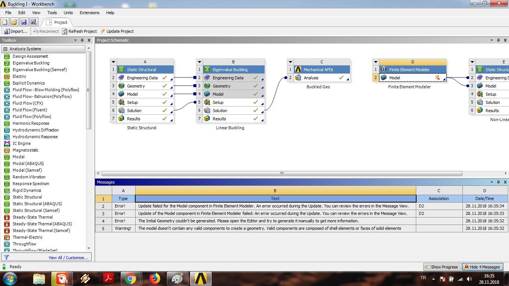509x286 pixels.
Task: Select Harmonic Response analysis system
Action: click(31, 123)
